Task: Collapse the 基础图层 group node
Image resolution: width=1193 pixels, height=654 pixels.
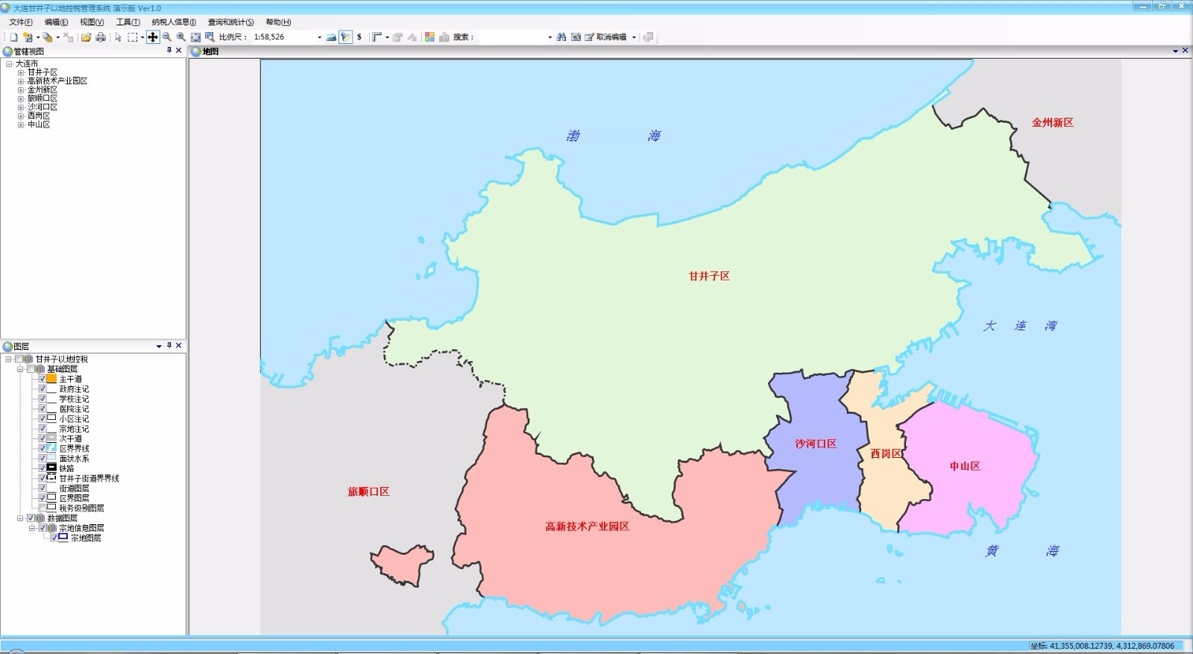Action: click(21, 369)
